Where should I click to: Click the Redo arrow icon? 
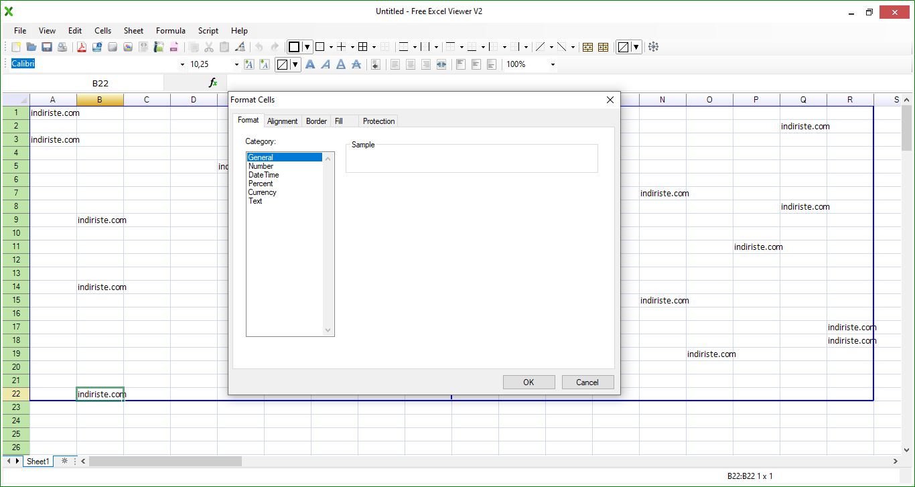(275, 47)
